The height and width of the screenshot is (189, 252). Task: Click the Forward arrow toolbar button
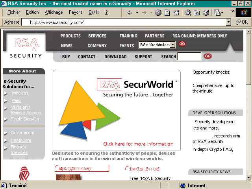coord(144,13)
